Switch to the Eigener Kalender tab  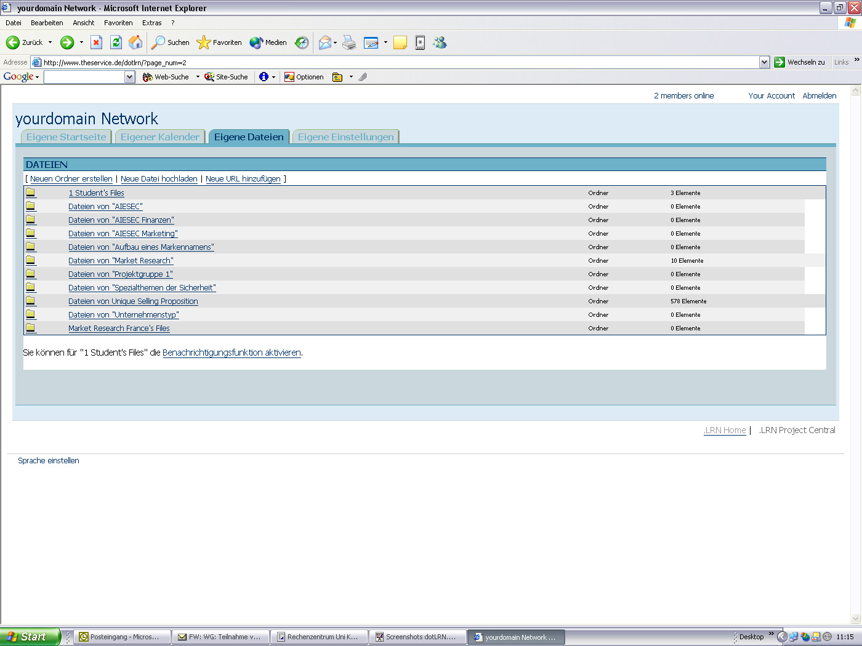click(x=159, y=137)
